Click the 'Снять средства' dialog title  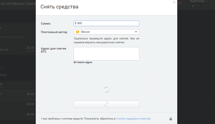(59, 7)
